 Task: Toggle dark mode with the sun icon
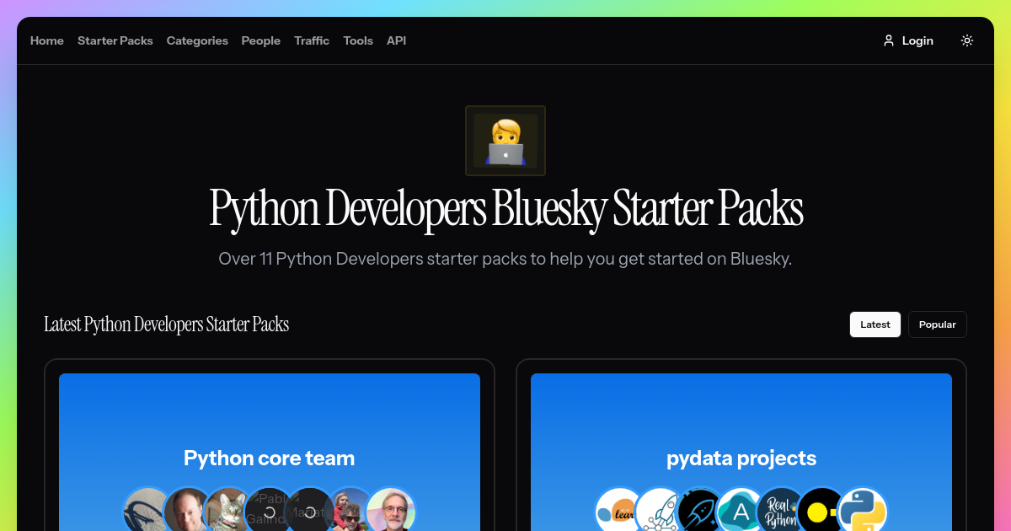click(966, 40)
